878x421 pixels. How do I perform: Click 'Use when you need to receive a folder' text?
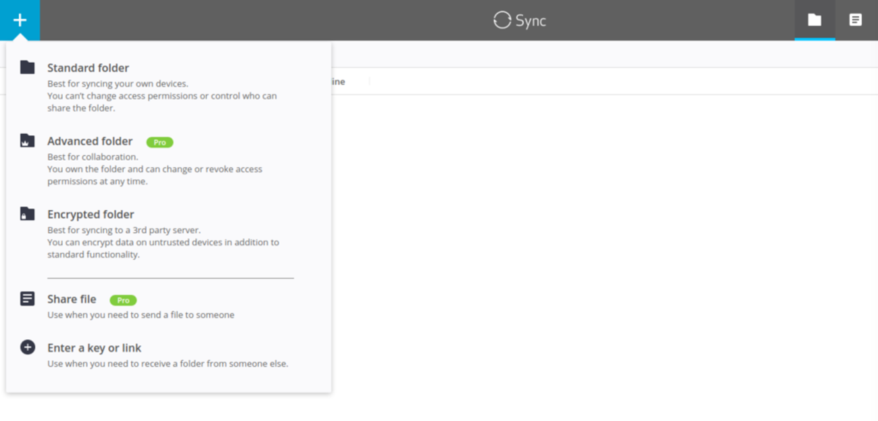click(x=168, y=364)
